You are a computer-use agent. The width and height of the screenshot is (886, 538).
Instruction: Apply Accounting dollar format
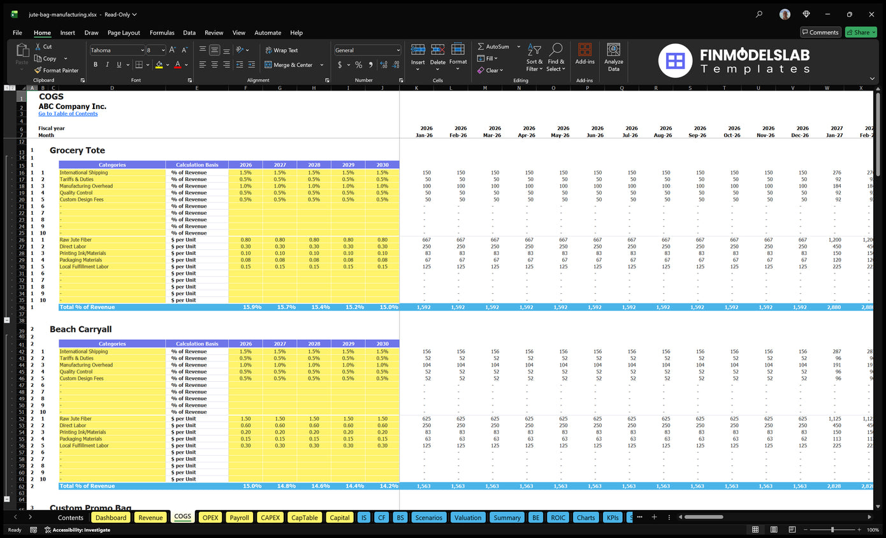pyautogui.click(x=340, y=64)
